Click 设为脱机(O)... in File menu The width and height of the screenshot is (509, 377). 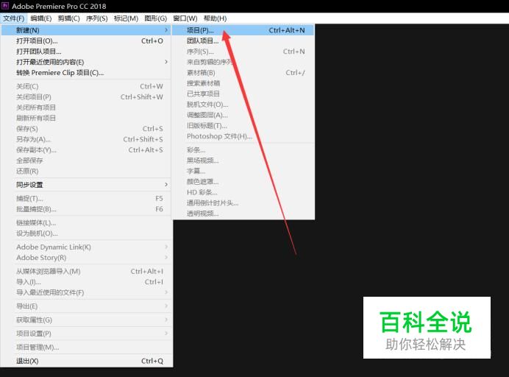click(86, 233)
